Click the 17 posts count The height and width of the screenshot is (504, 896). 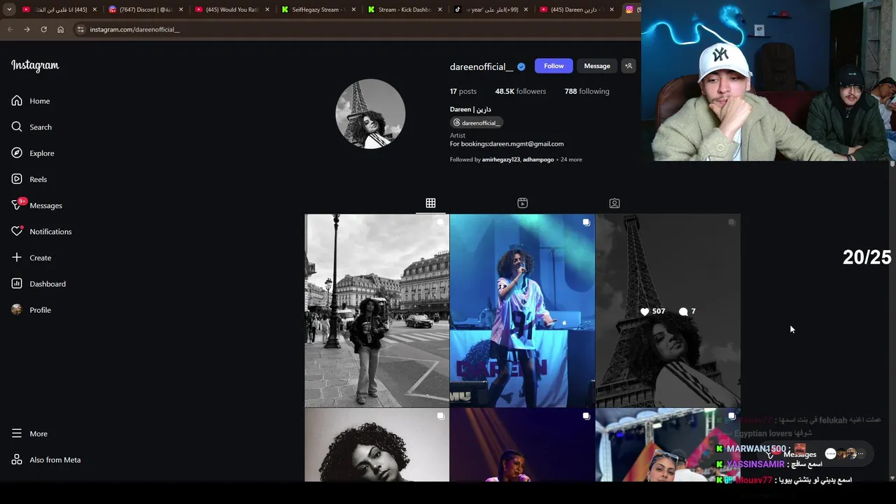click(x=463, y=91)
